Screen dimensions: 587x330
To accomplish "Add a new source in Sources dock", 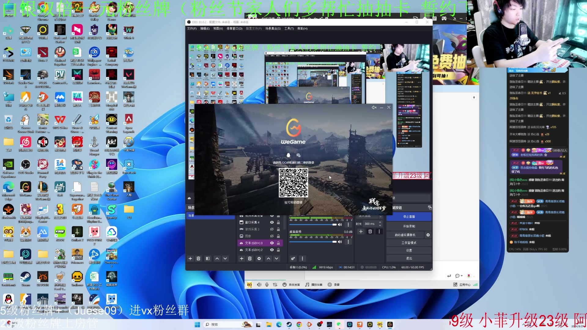I will point(242,258).
